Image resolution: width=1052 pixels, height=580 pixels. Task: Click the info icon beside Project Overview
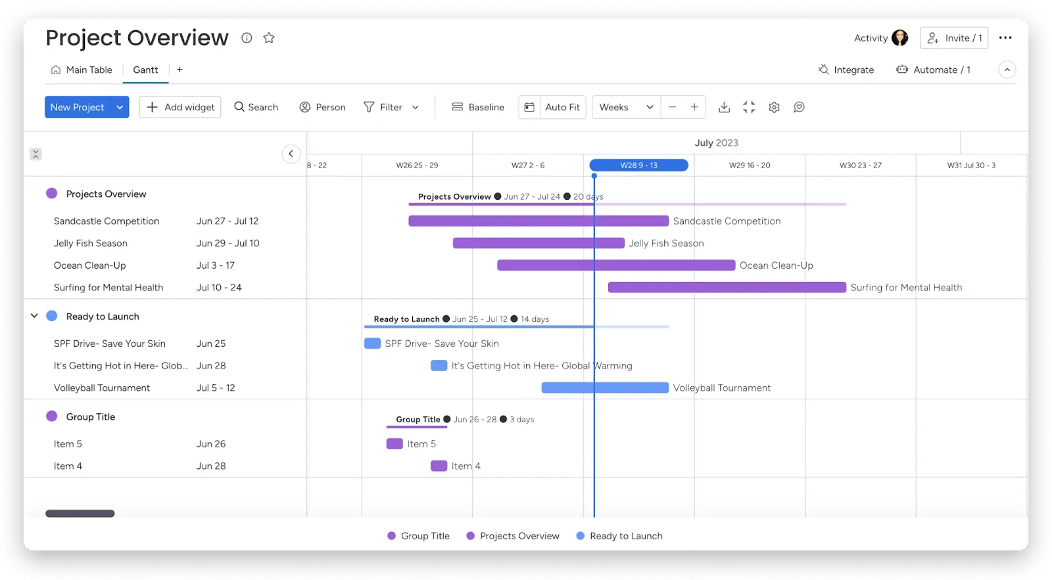(247, 38)
